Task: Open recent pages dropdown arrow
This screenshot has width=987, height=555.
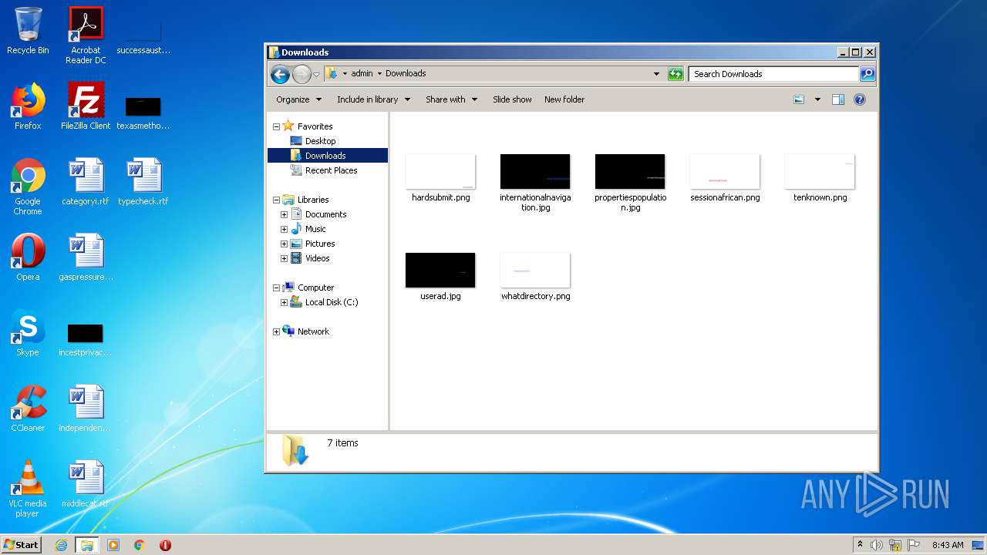Action: pyautogui.click(x=316, y=75)
